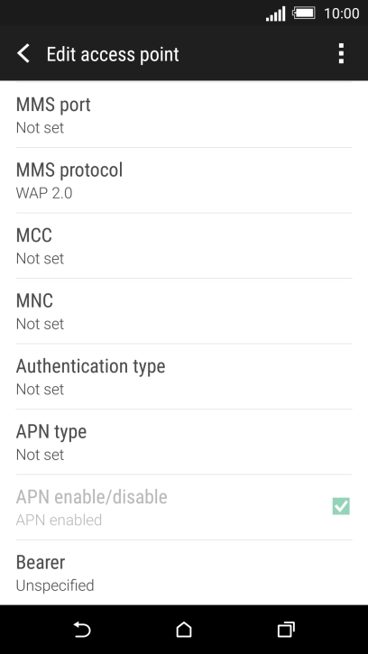Select the APN type setting
The image size is (368, 654).
pyautogui.click(x=184, y=442)
